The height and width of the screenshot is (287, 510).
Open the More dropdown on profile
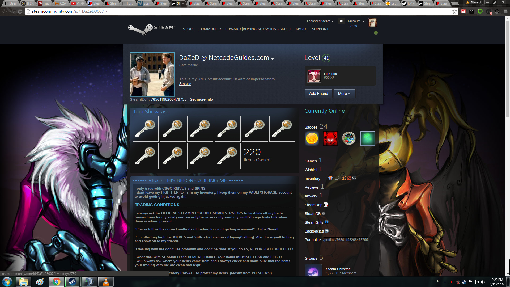point(344,94)
